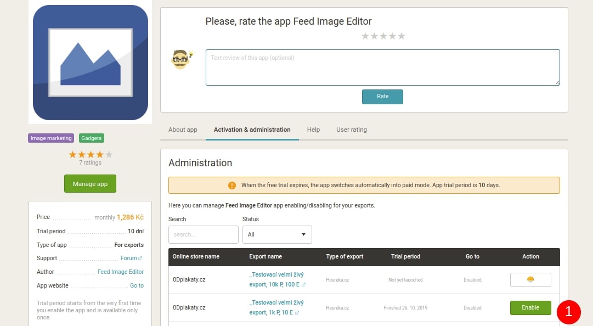The image size is (593, 326).
Task: Open the User rating tab
Action: (351, 130)
